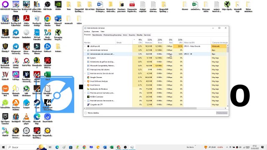
Task: Expand Host de servicio: Llamada a pro... row
Action: 85,93
